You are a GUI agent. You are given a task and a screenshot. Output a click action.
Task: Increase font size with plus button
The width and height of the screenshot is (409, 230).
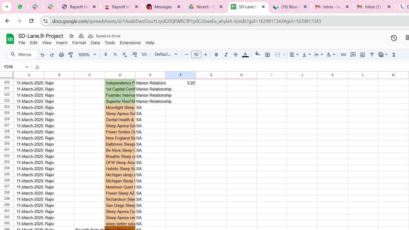(x=206, y=55)
